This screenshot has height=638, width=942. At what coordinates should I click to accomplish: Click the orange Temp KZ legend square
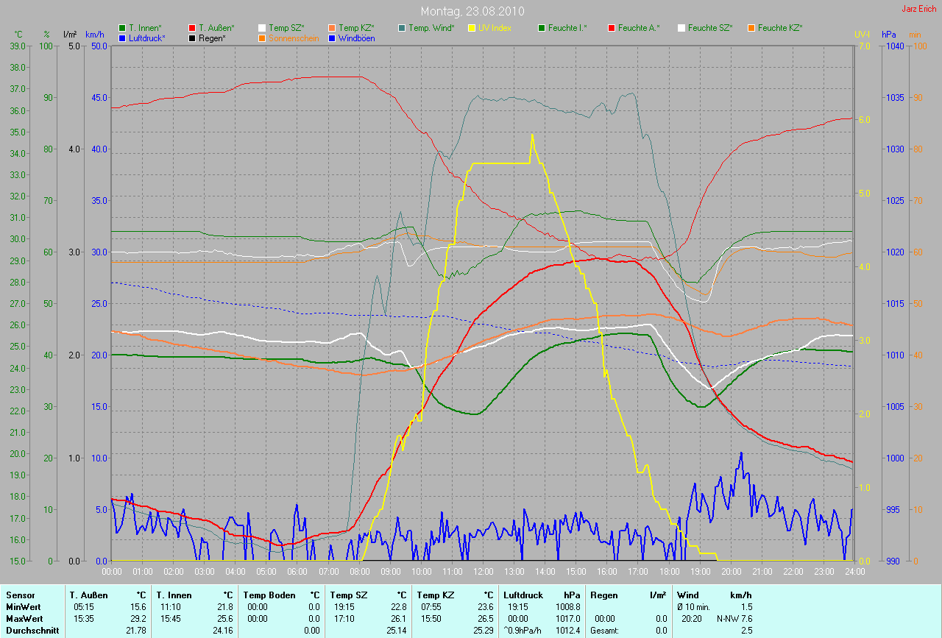(x=332, y=28)
